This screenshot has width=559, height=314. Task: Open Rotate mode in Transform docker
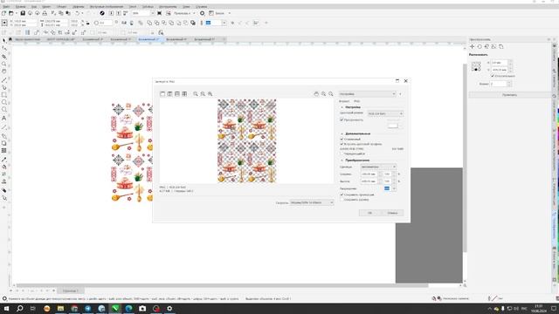[480, 46]
